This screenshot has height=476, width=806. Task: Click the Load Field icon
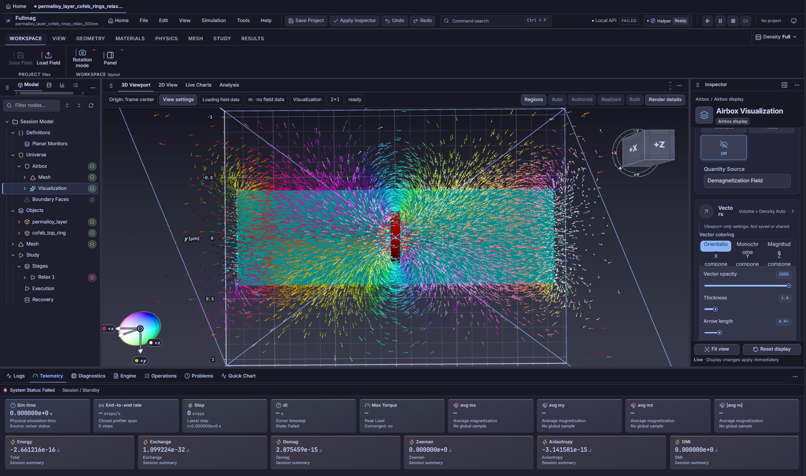(x=48, y=55)
